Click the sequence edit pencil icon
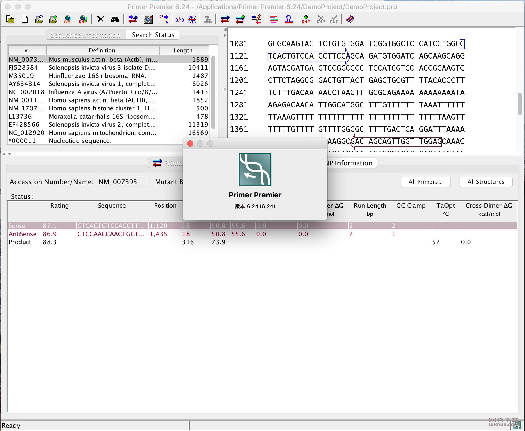 148,19
